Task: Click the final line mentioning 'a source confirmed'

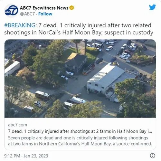Action: tap(80, 144)
